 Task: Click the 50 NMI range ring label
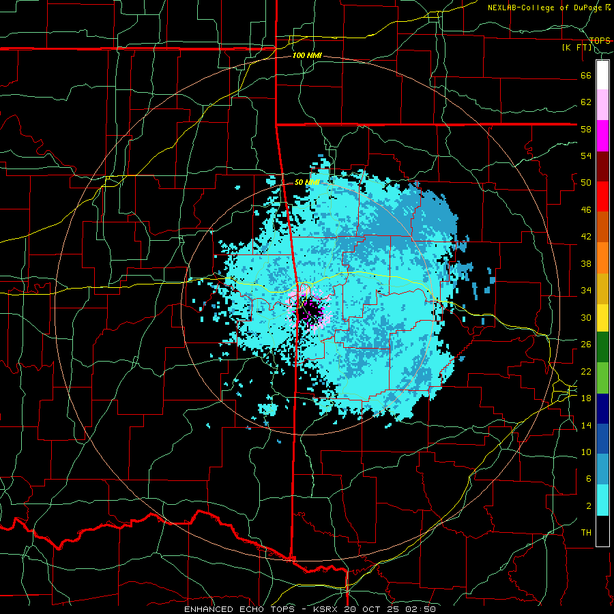[307, 182]
